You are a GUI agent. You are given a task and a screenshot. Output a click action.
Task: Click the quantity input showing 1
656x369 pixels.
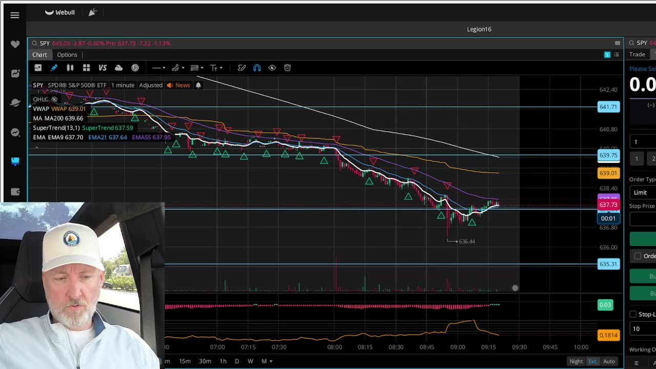(x=643, y=142)
